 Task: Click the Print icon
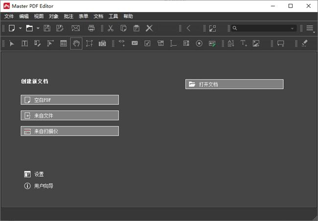pyautogui.click(x=91, y=28)
